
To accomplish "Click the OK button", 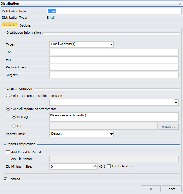I will click(151, 189).
